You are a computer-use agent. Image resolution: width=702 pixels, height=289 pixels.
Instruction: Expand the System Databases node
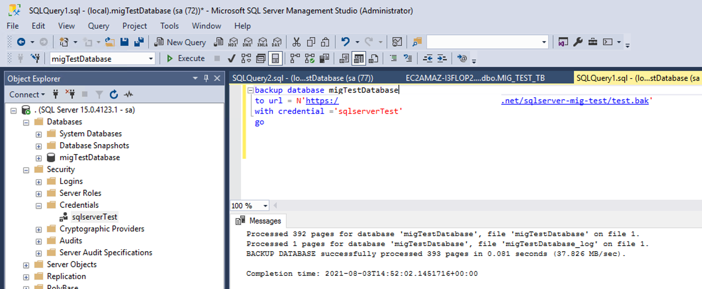[x=39, y=135]
